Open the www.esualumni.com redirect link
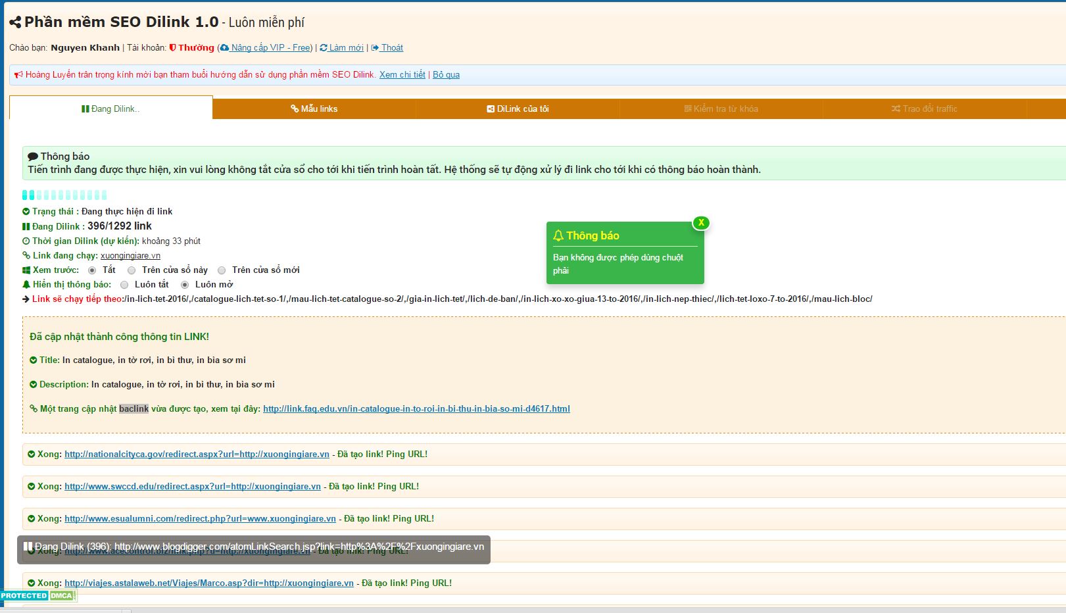This screenshot has width=1066, height=613. coord(200,519)
